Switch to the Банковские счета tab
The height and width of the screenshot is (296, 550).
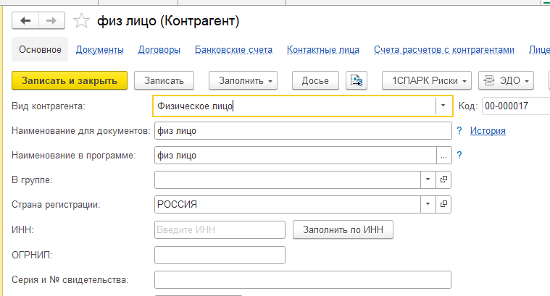point(233,50)
